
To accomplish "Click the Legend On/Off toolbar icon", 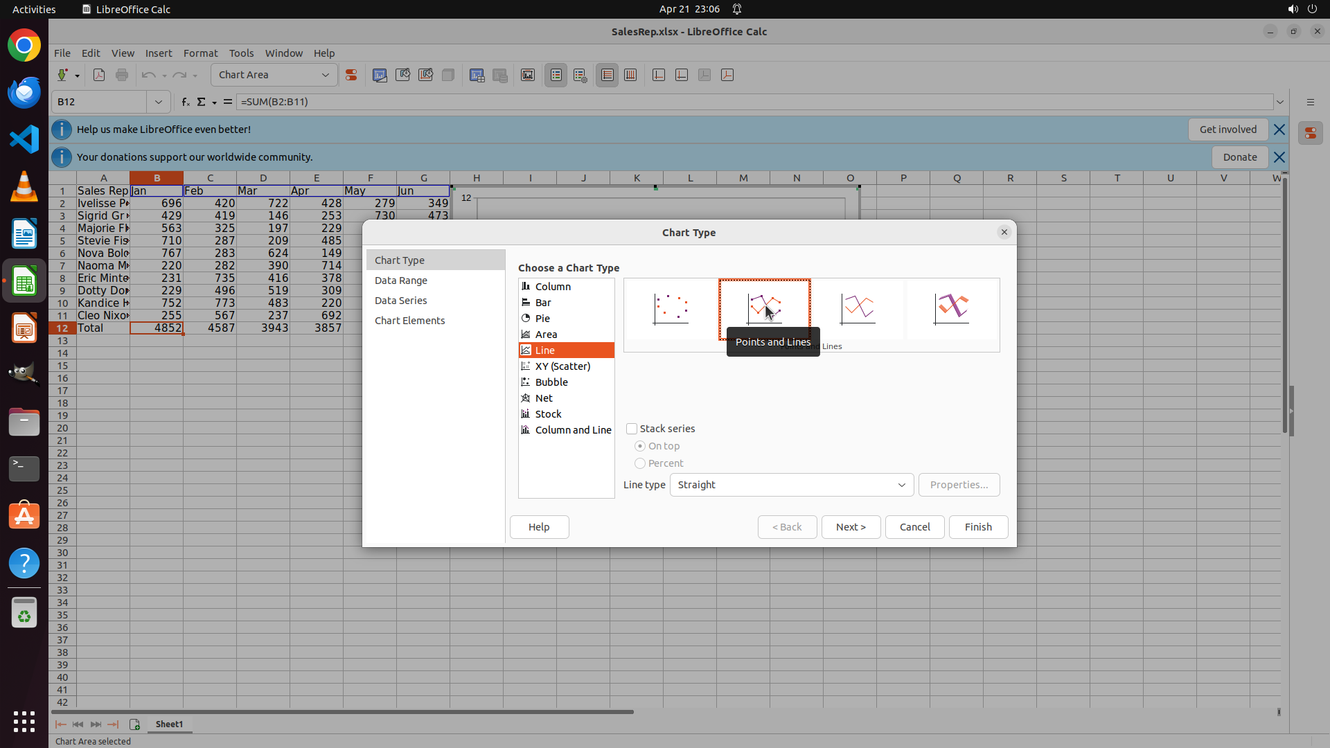I will 556,75.
